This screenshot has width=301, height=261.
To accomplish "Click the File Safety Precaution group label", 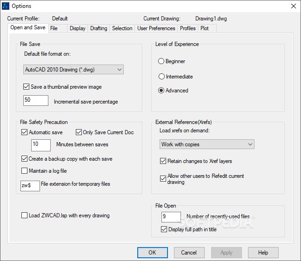I will [44, 122].
